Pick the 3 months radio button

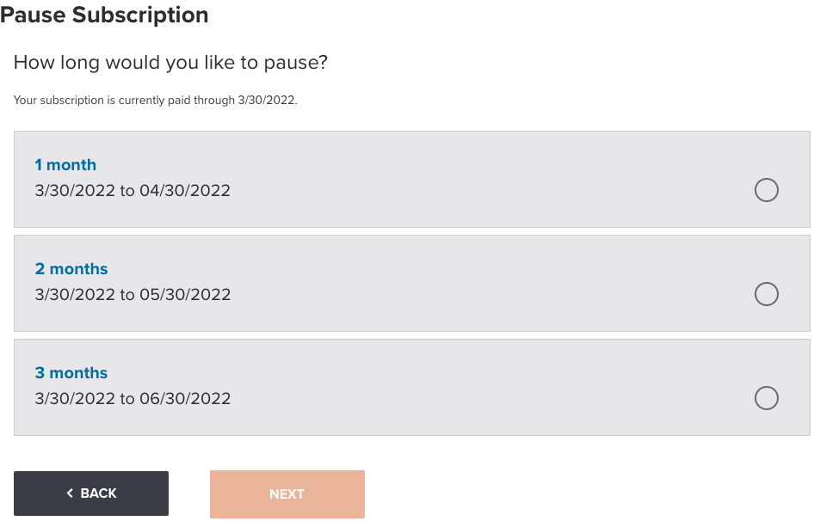pyautogui.click(x=766, y=398)
